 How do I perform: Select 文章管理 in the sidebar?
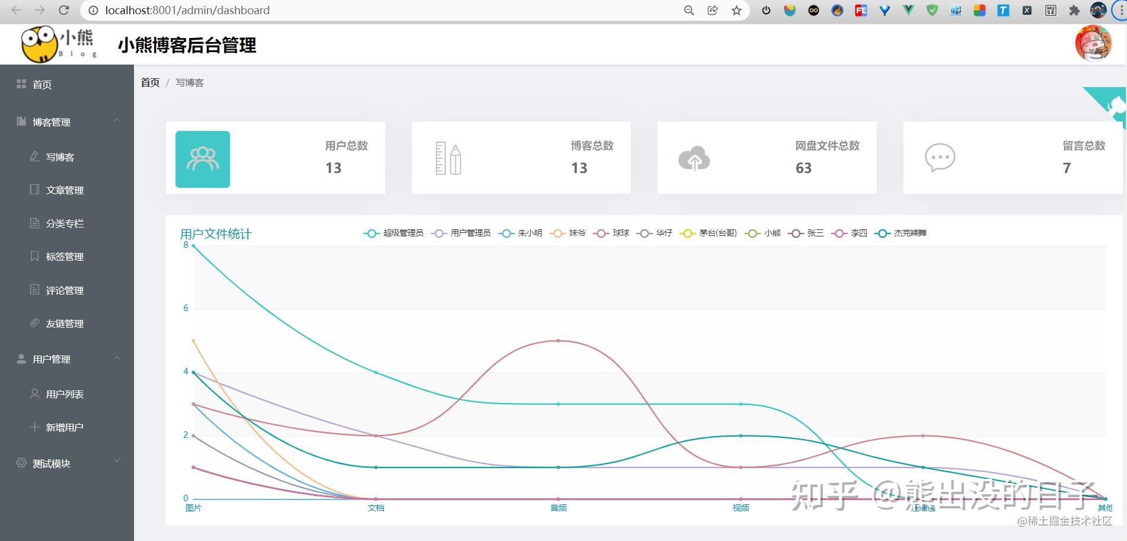[x=65, y=190]
